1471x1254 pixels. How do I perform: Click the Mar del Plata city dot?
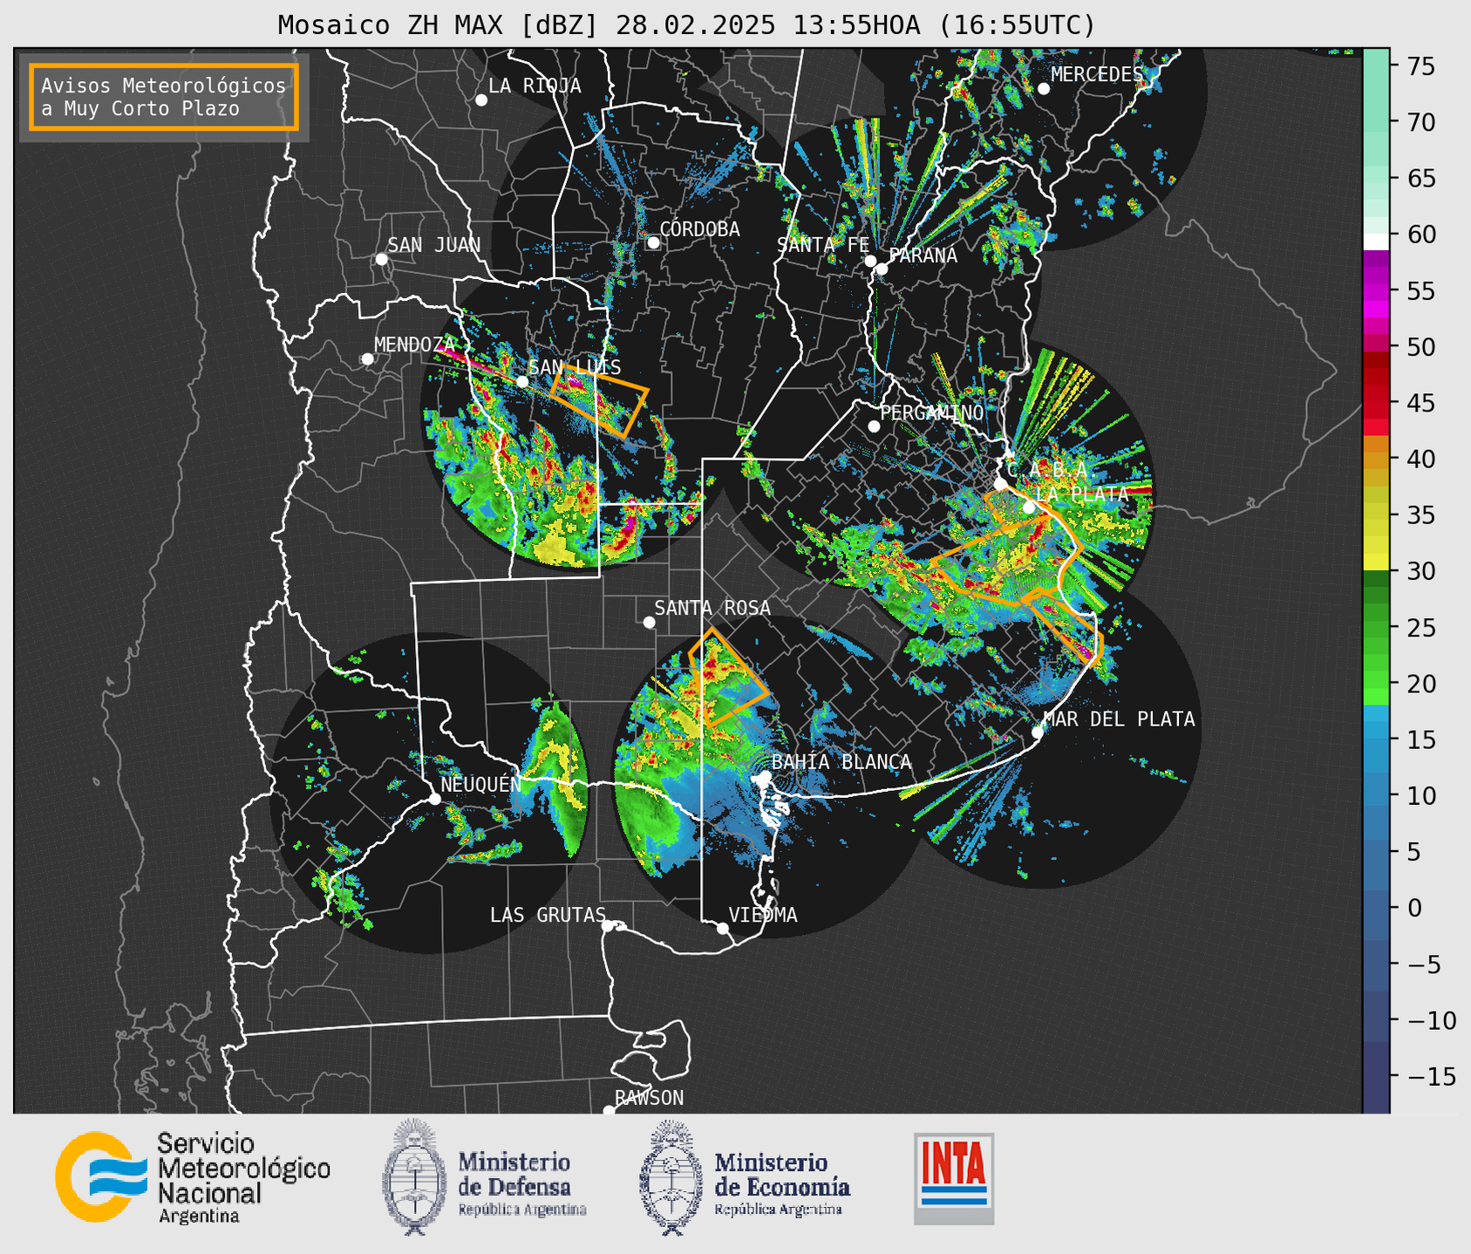[1038, 733]
